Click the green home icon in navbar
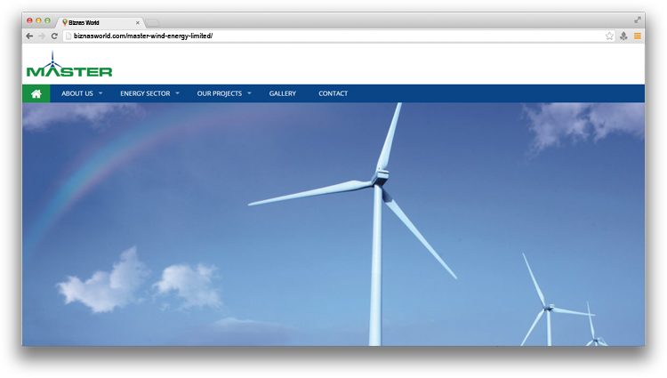667x378 pixels. coord(36,93)
